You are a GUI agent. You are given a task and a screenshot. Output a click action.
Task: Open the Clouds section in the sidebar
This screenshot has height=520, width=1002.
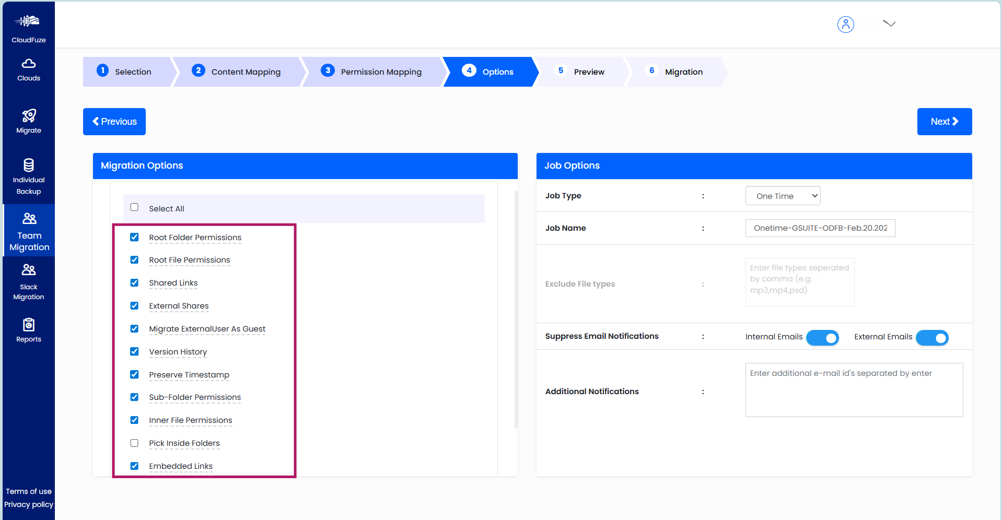point(28,69)
